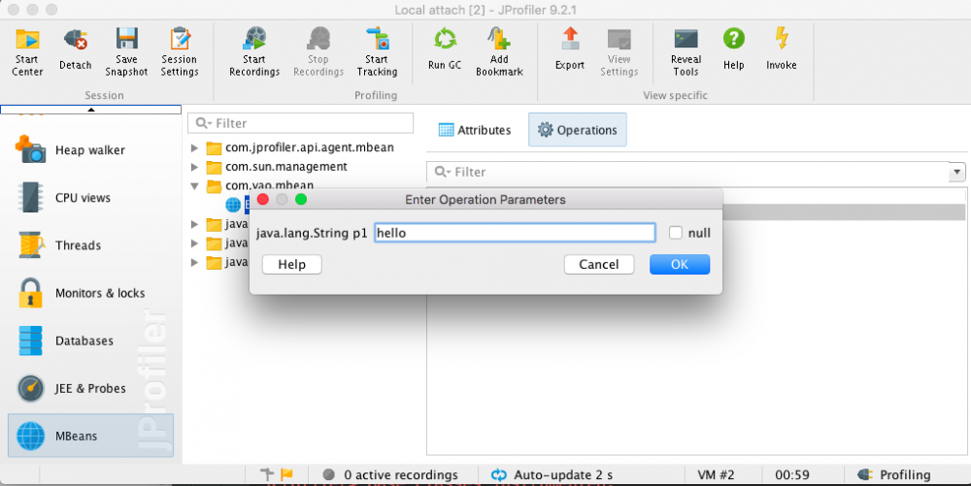Open JEE & Probes section
The image size is (971, 486).
90,388
